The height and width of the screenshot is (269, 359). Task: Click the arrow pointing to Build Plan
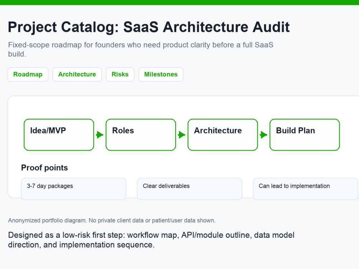[264, 135]
